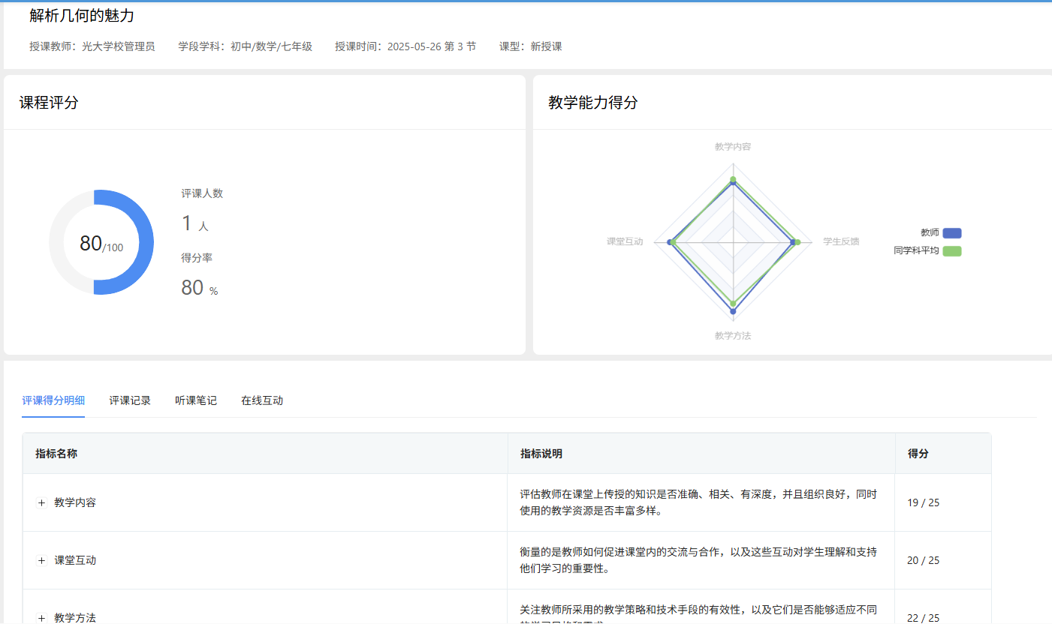Click the blue 教学方法 point on radar
Screen dimensions: 1052x624
734,310
